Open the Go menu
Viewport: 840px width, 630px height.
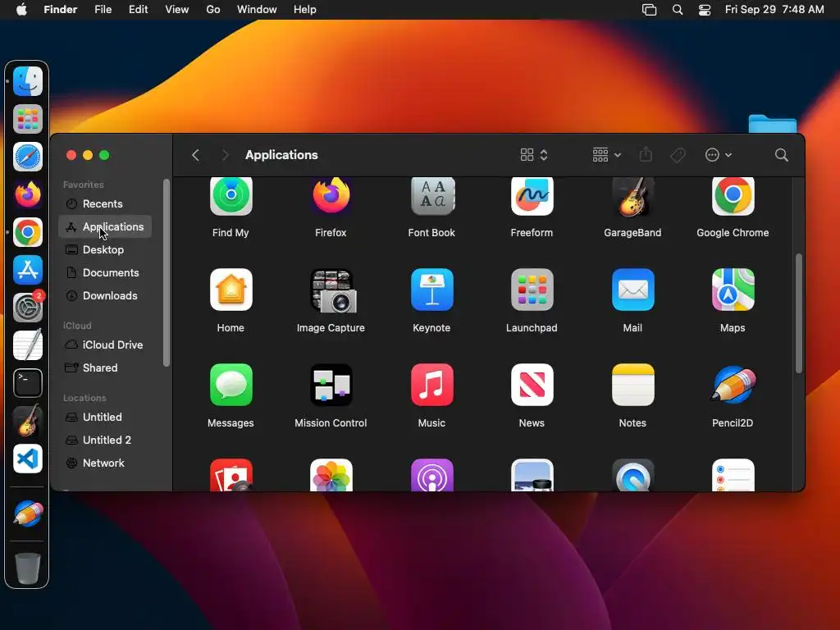pos(213,10)
